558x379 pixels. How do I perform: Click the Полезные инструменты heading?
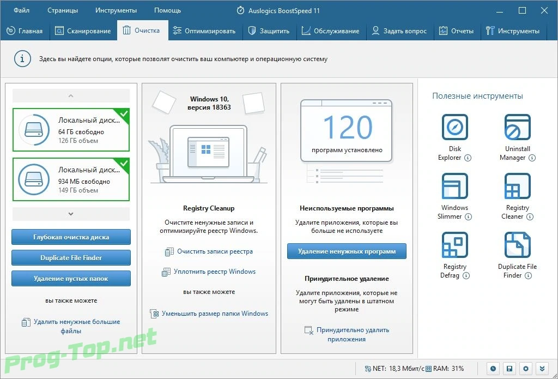[x=477, y=96]
